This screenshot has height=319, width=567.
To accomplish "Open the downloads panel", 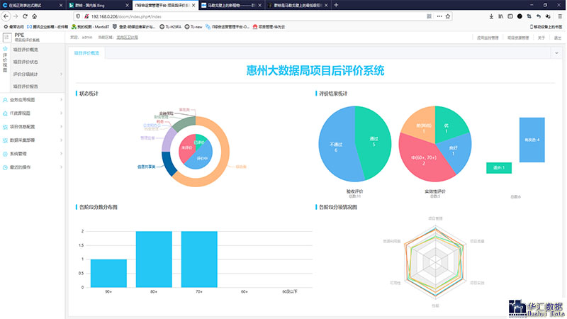I will coord(491,16).
